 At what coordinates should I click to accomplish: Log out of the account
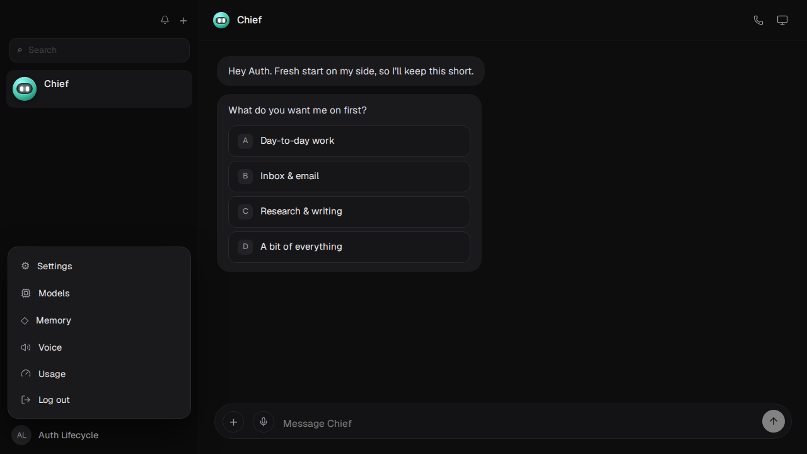(x=99, y=400)
